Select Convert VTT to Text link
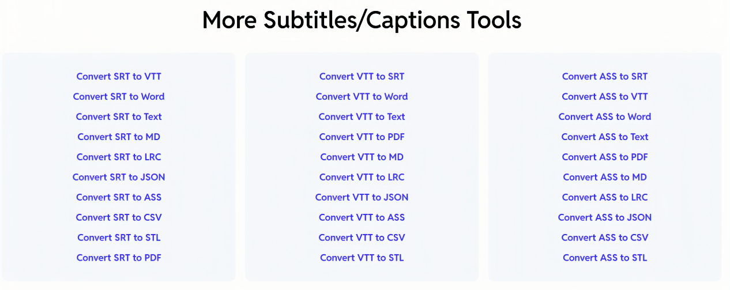 pyautogui.click(x=362, y=116)
